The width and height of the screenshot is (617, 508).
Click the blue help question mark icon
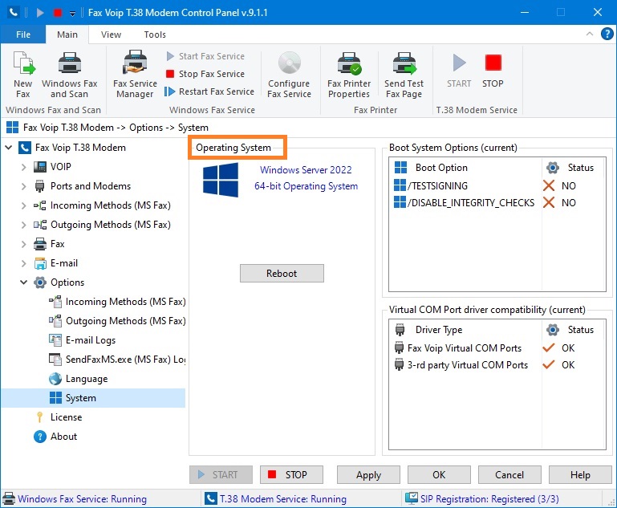(x=607, y=34)
